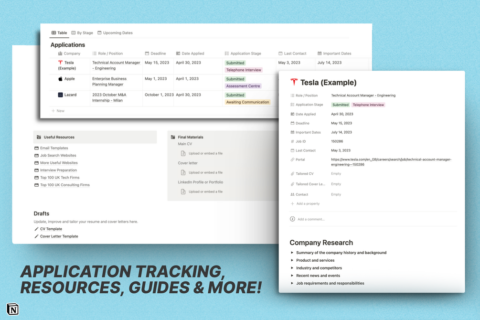Click the Company column header

(69, 53)
